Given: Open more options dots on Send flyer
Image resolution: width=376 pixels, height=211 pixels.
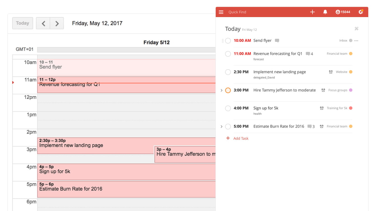Looking at the screenshot, I should 356,41.
